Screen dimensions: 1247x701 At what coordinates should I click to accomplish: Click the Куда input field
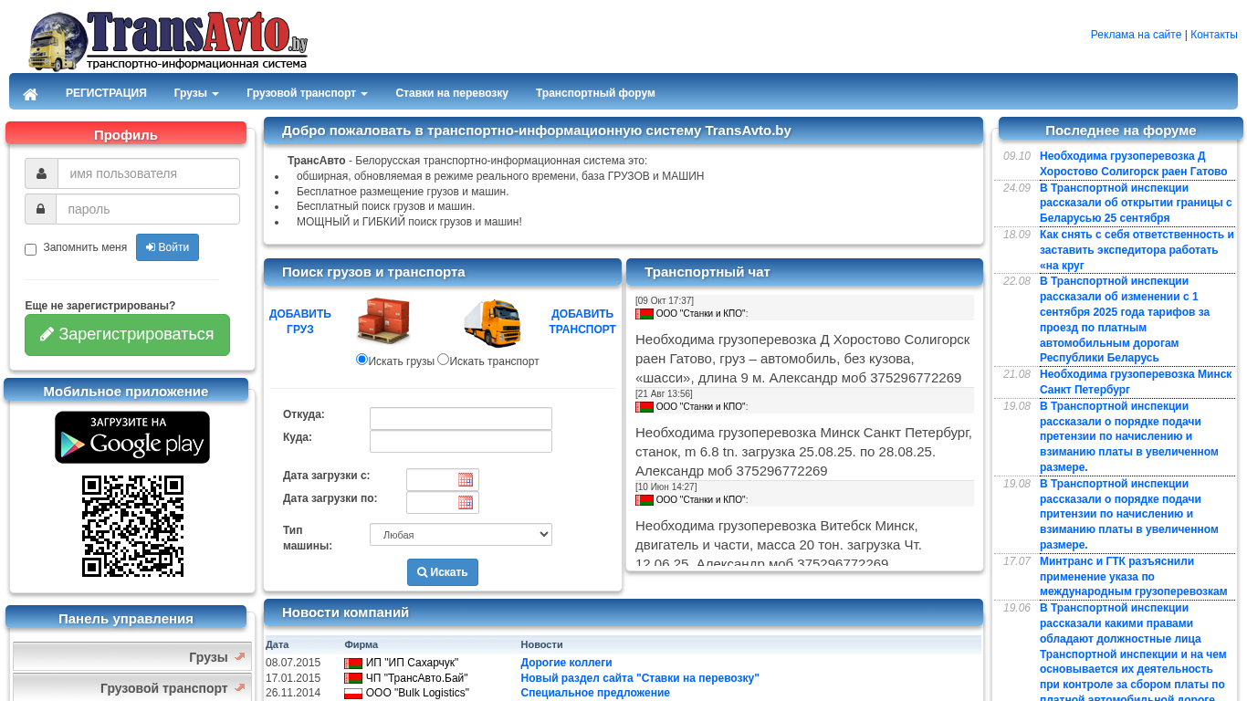click(x=461, y=441)
